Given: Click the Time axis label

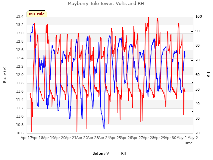Looking at the screenshot, I should 188,143.
